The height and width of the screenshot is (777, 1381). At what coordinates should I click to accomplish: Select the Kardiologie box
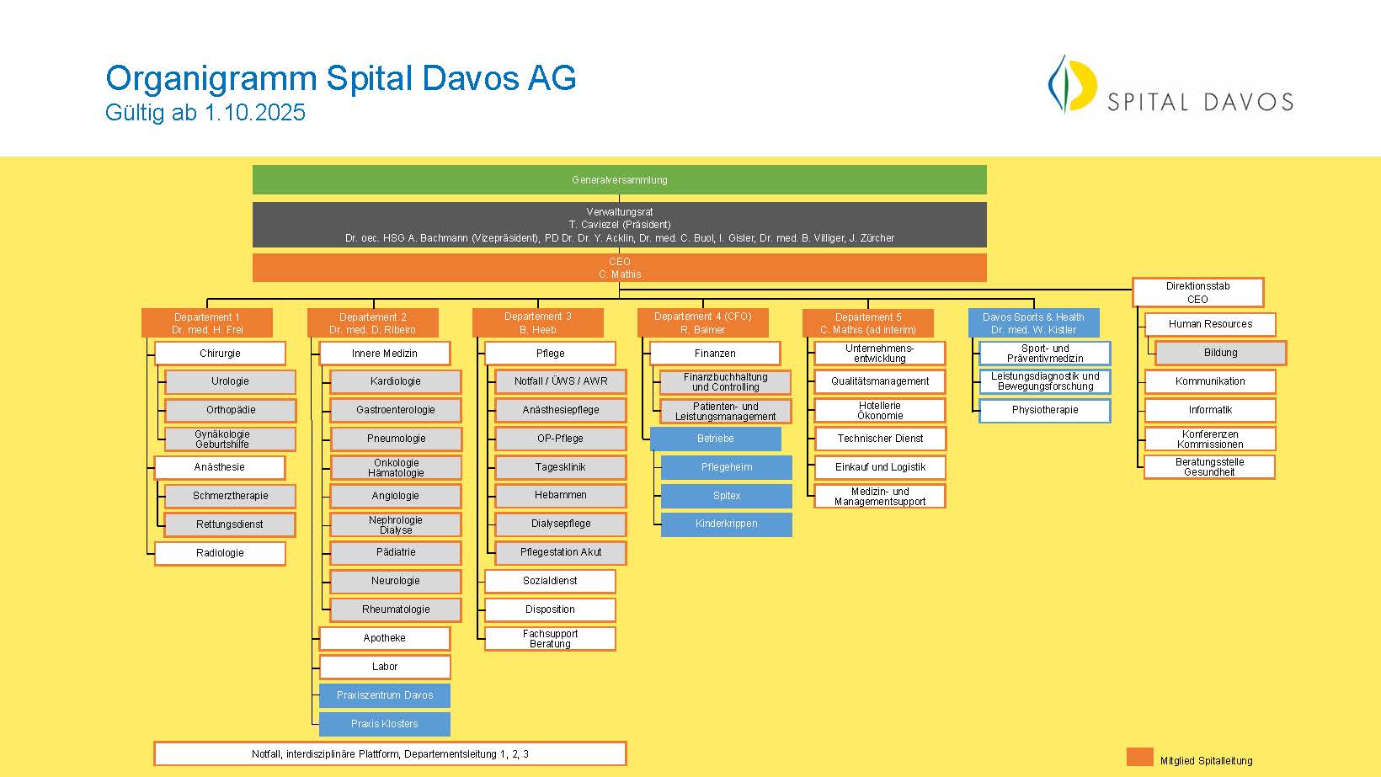pos(396,381)
